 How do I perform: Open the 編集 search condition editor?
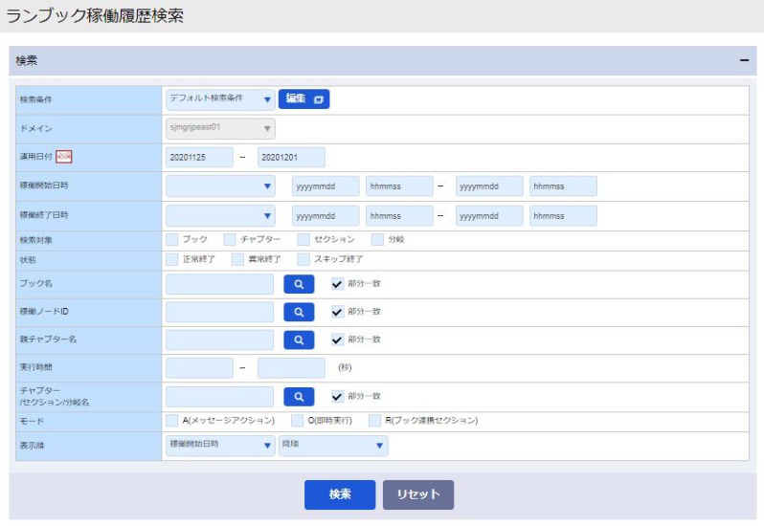(304, 99)
